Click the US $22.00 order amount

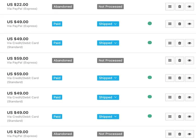[18, 5]
